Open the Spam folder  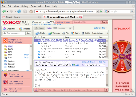10,55
